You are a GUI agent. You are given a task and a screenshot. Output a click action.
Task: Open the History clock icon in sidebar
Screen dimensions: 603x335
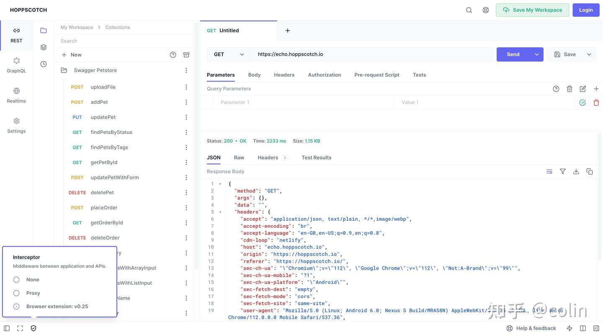click(44, 64)
